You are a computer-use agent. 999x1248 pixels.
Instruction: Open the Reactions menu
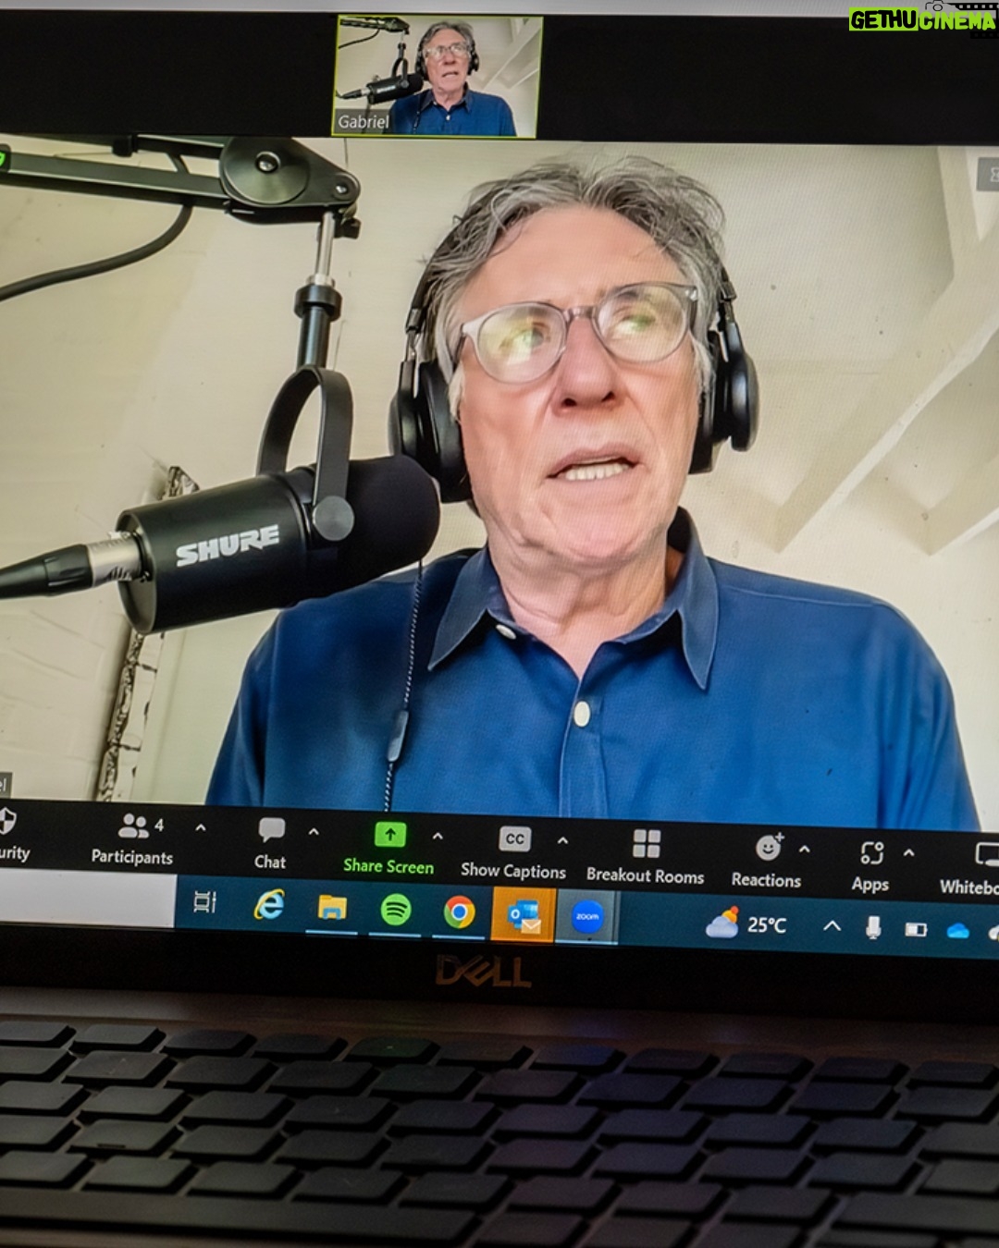767,862
